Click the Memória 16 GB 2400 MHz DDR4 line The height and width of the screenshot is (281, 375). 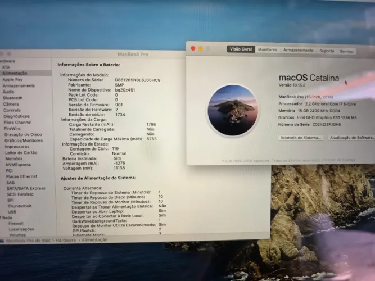click(x=309, y=111)
